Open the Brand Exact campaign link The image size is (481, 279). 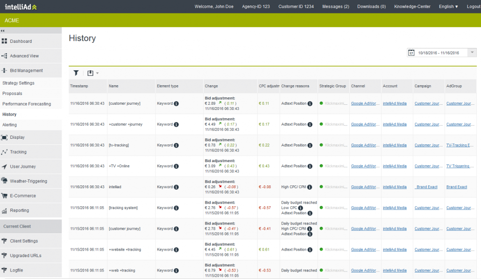tap(427, 187)
